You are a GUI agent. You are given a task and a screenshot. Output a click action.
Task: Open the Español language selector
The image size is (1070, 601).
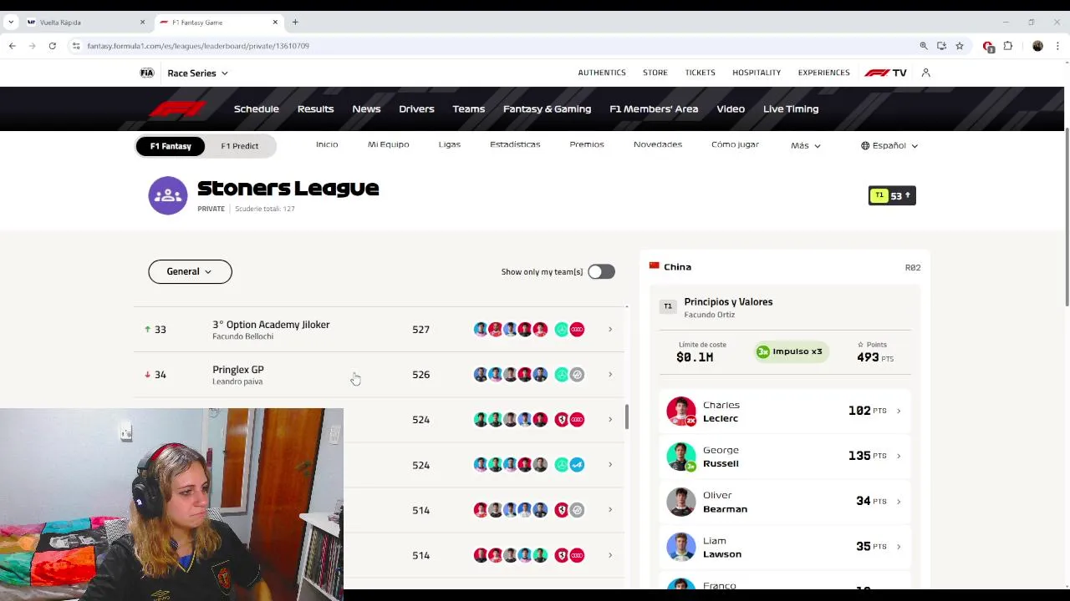[x=889, y=145]
